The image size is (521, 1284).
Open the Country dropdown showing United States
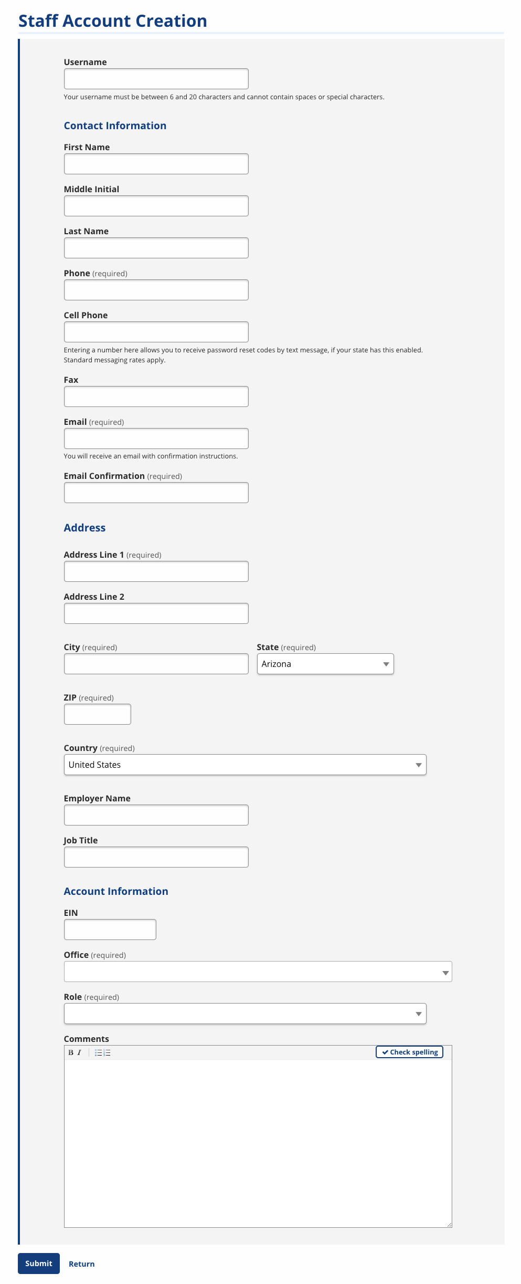(246, 764)
